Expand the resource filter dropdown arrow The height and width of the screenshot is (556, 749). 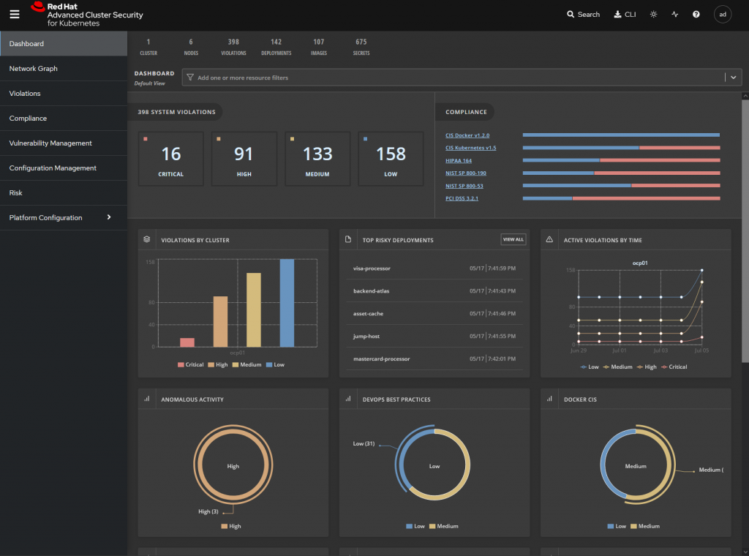pos(733,78)
